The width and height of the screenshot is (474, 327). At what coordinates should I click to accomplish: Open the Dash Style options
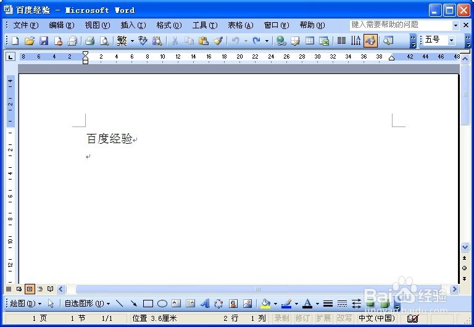coord(342,303)
